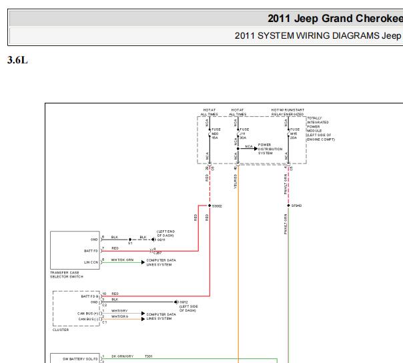
Task: Click the "GND" pin in Cluster
Action: (x=94, y=302)
